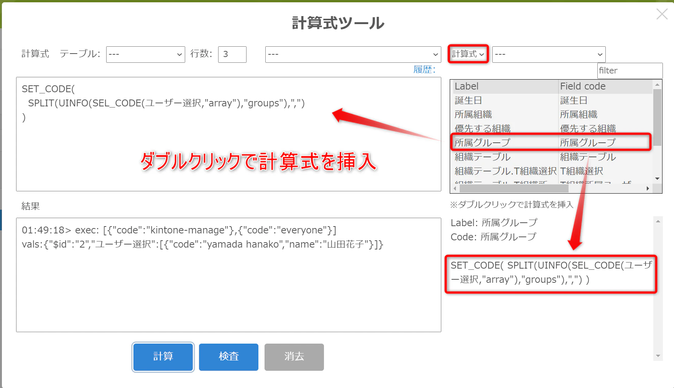The width and height of the screenshot is (674, 388).
Task: Click the field list scroll-down arrow
Action: [658, 179]
